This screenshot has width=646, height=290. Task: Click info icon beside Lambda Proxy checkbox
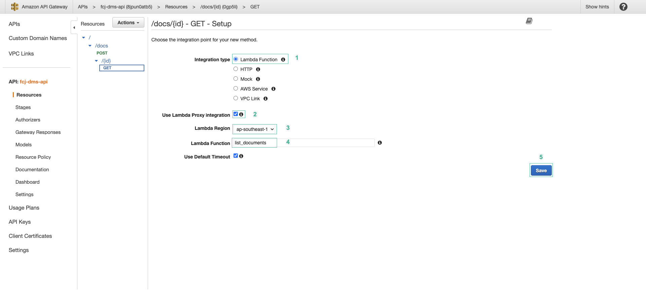click(x=241, y=114)
